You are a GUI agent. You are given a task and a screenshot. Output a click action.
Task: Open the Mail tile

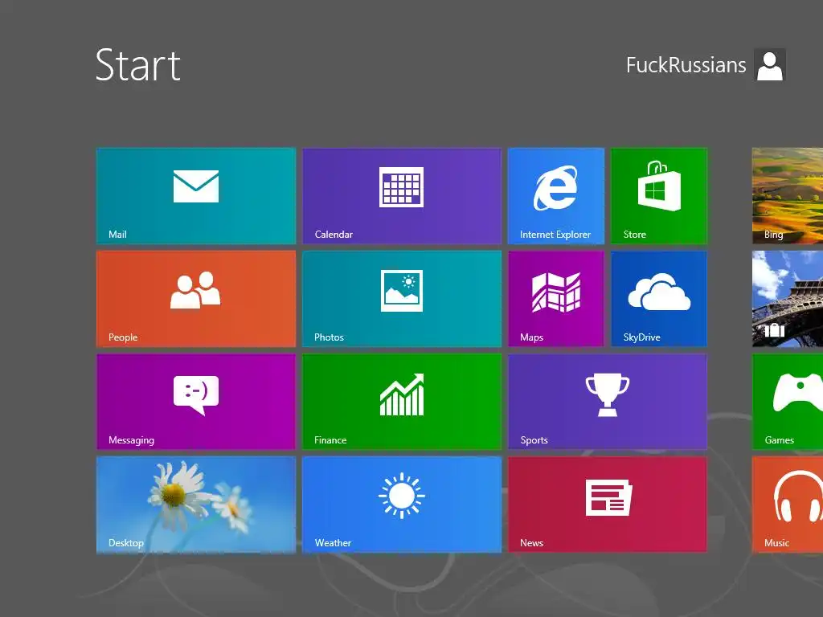tap(196, 196)
